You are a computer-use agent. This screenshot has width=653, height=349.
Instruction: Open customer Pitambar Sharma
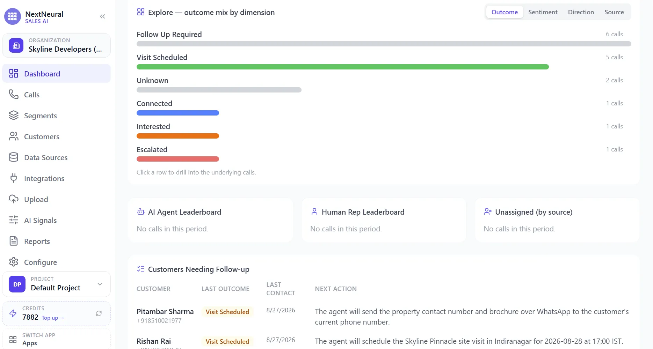tap(165, 311)
